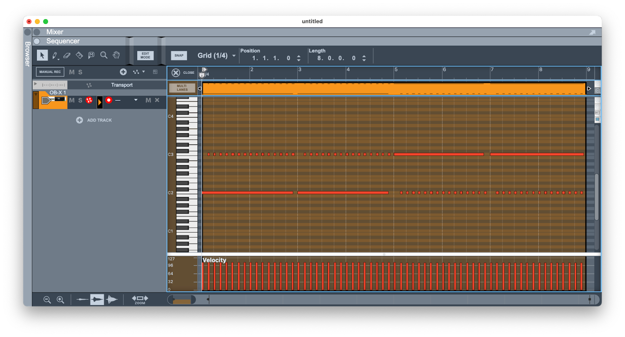Viewport: 625px width, 337px height.
Task: Select the OB-X 1 track name
Action: 58,93
